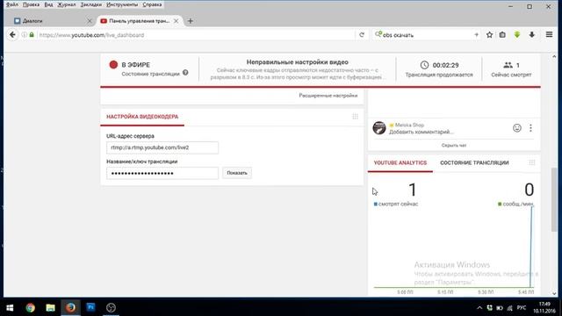The image size is (562, 316).
Task: Click the Показать button to reveal stream key
Action: [237, 173]
